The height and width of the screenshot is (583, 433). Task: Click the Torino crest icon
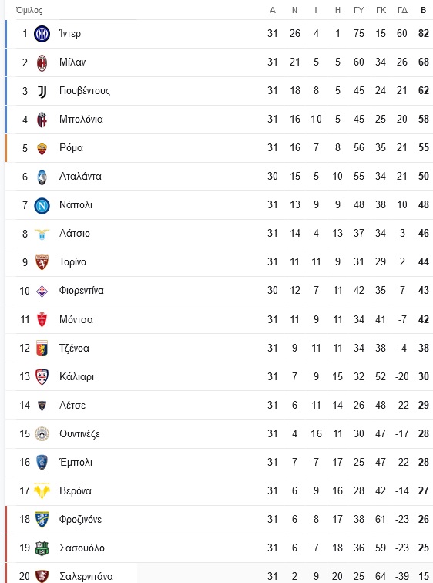pos(42,262)
